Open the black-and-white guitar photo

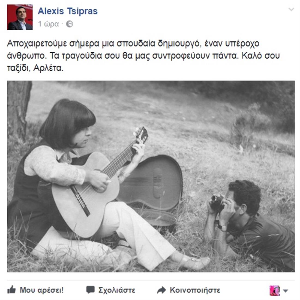click(151, 176)
